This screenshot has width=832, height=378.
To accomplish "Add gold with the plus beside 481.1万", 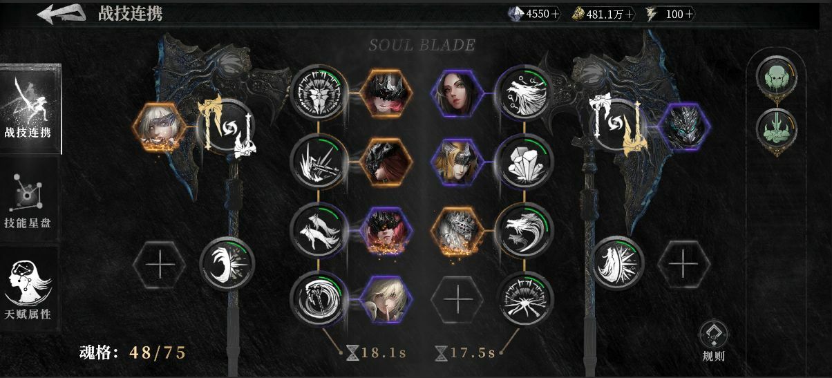I will [630, 14].
